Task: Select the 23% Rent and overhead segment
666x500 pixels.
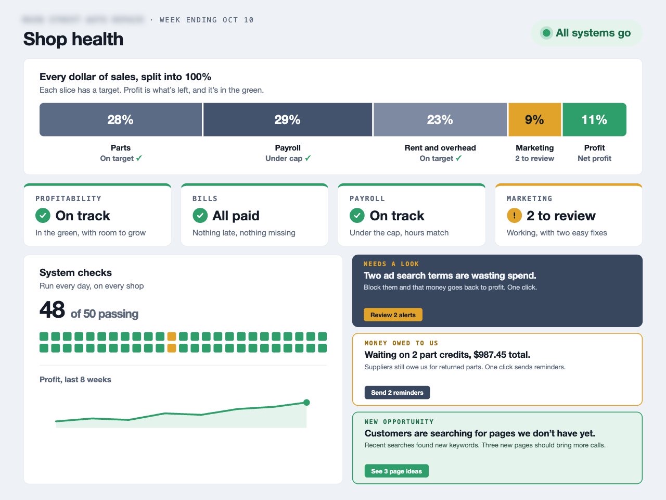Action: 440,120
